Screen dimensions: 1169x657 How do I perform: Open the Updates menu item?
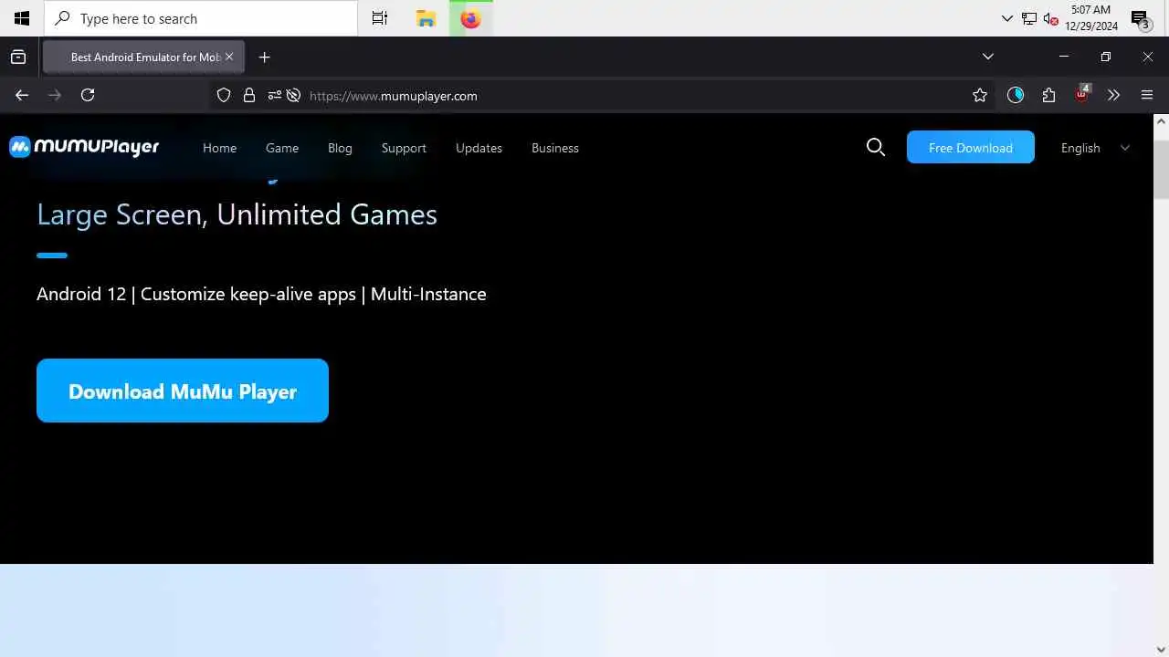[x=479, y=148]
